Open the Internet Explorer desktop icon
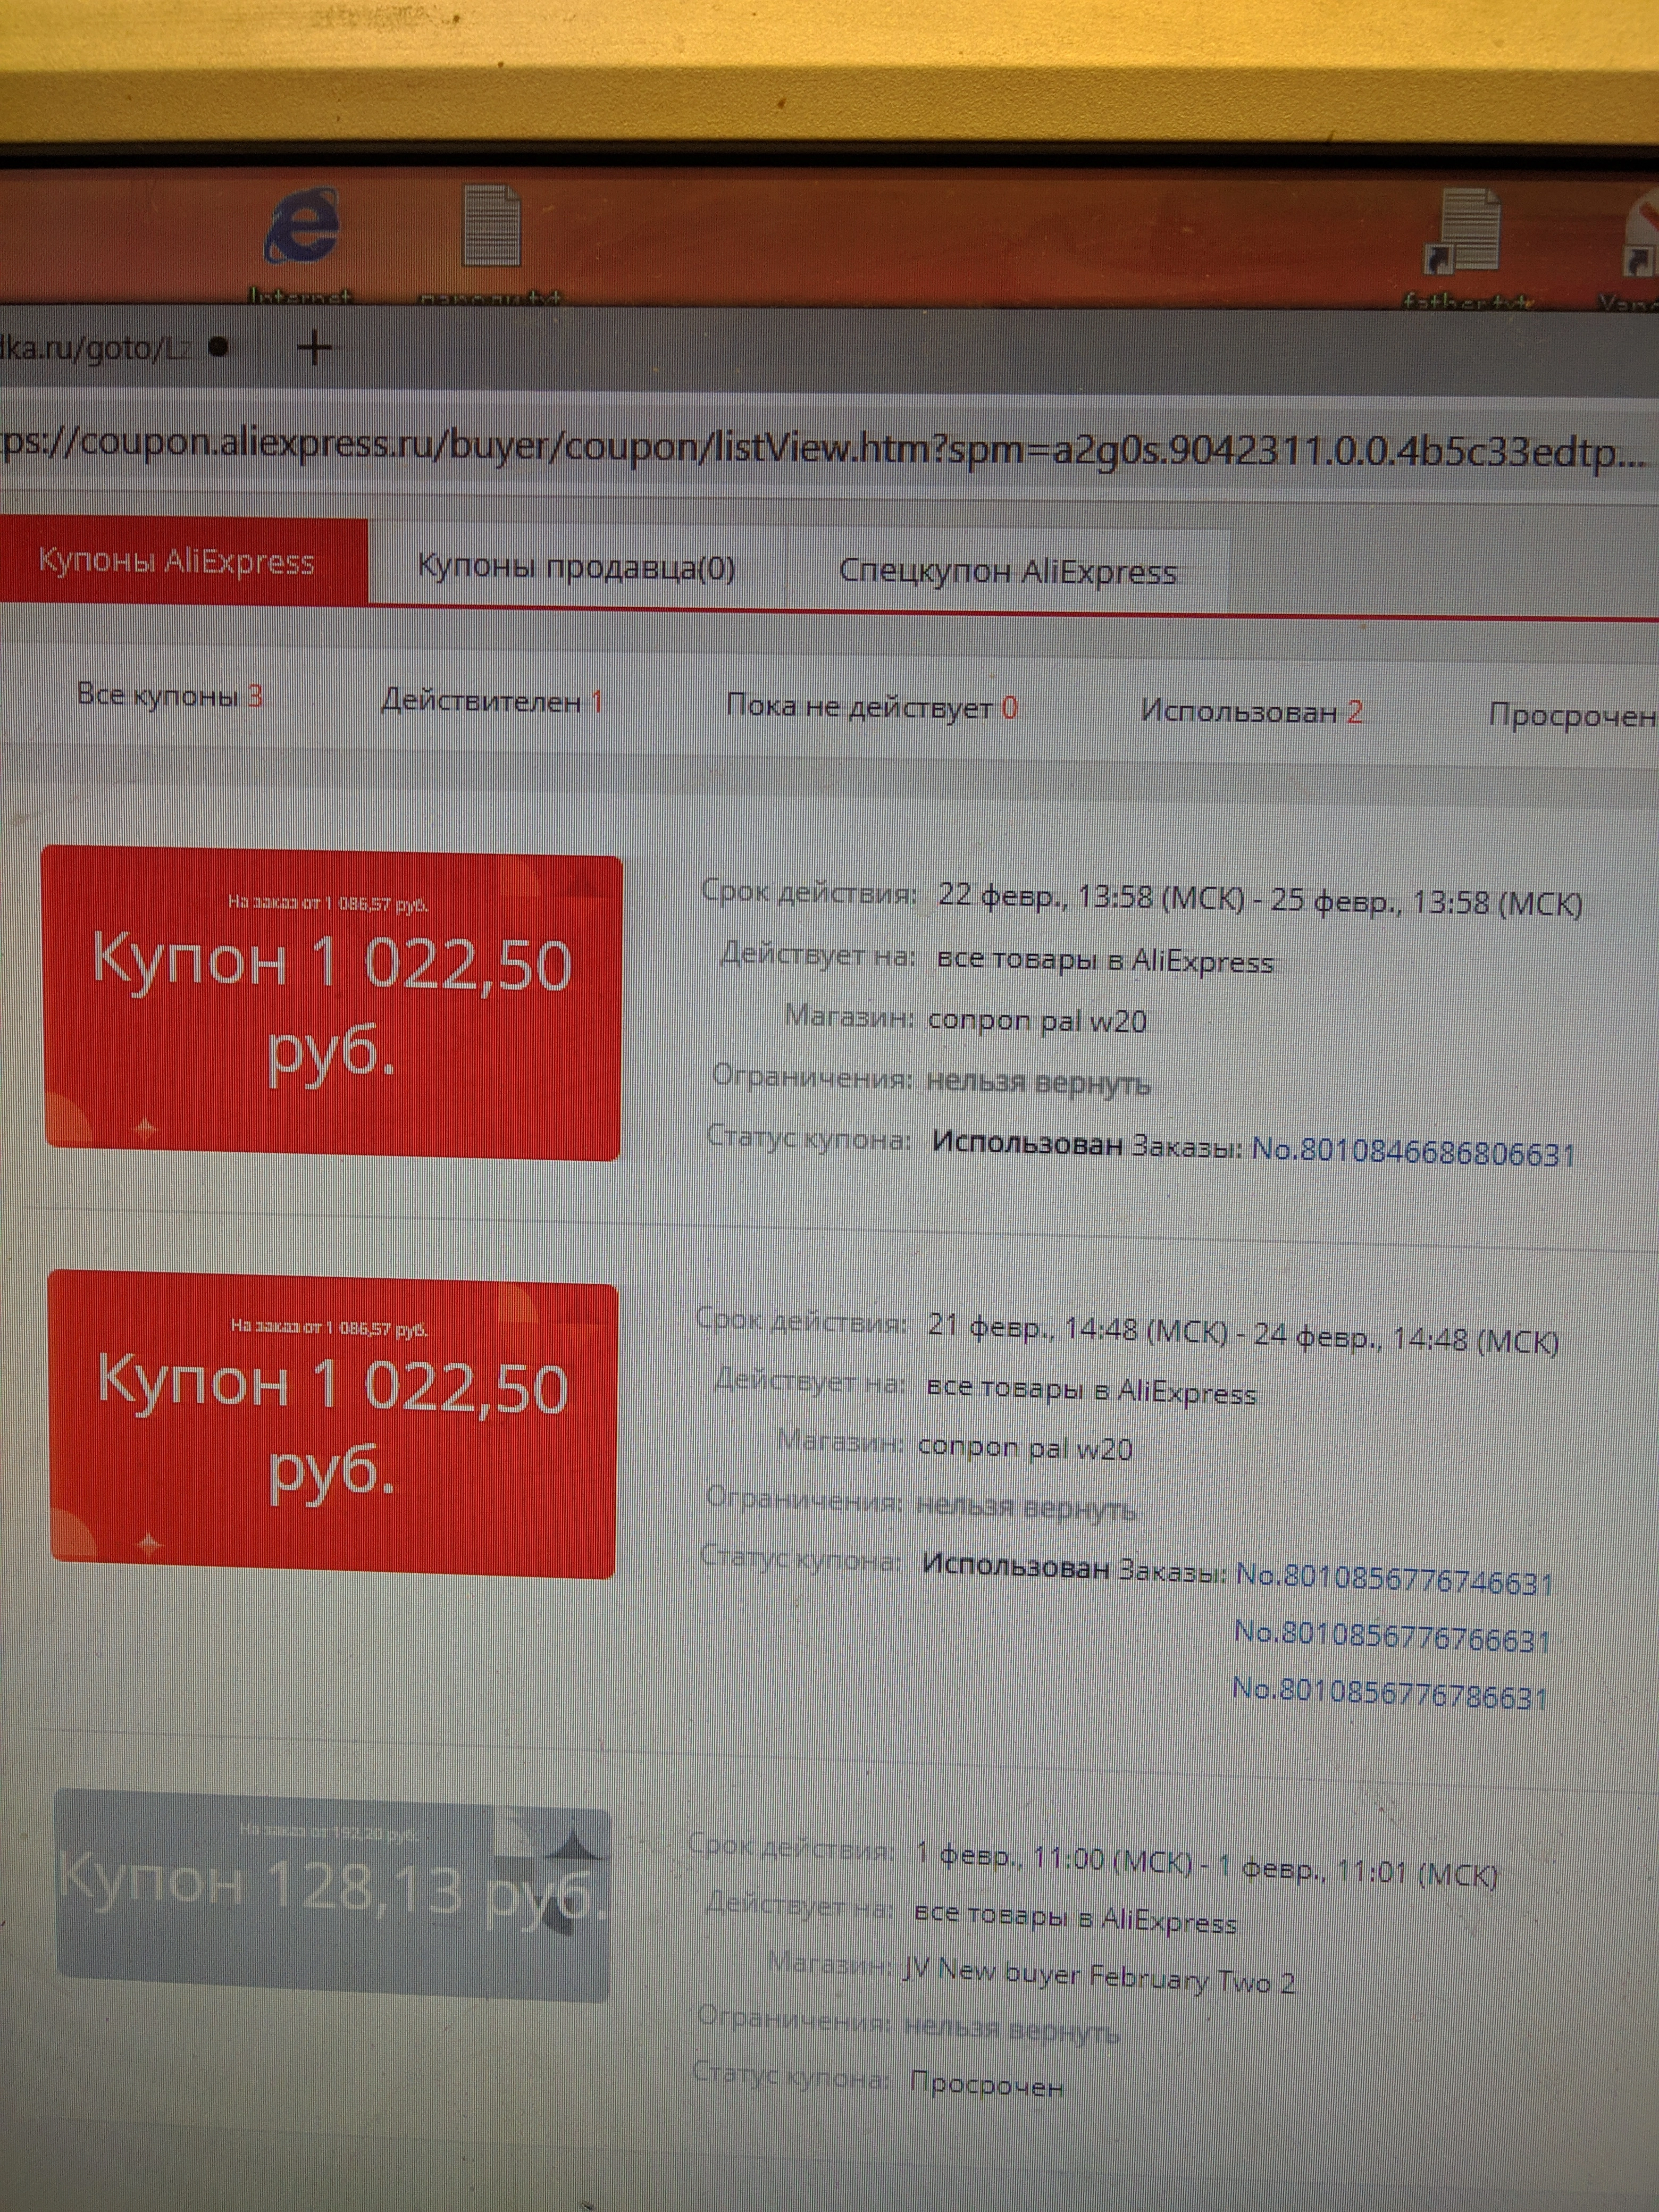The image size is (1659, 2212). [x=301, y=228]
